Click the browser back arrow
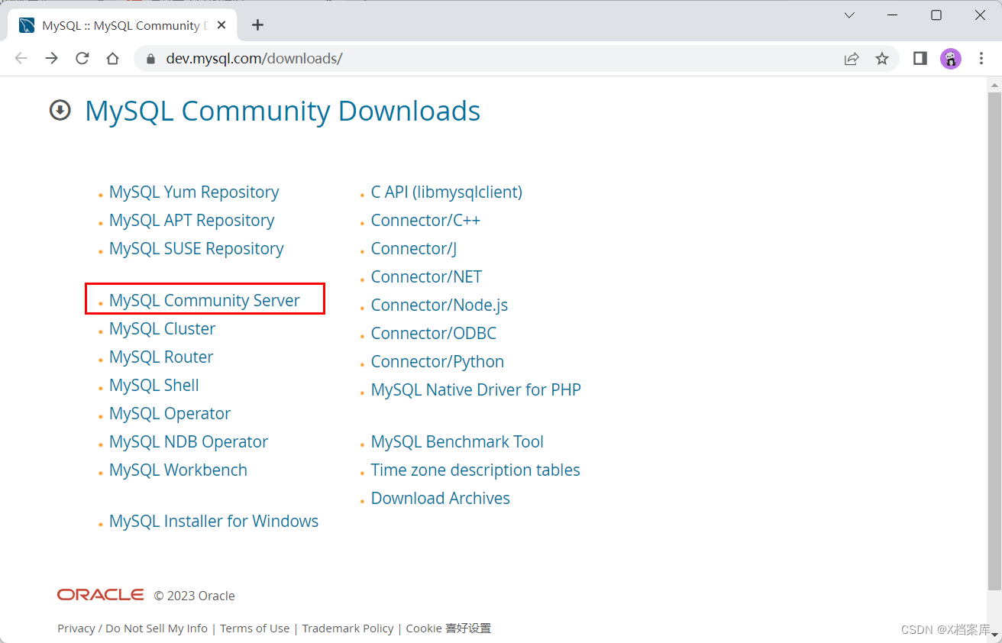Image resolution: width=1002 pixels, height=643 pixels. pos(21,59)
